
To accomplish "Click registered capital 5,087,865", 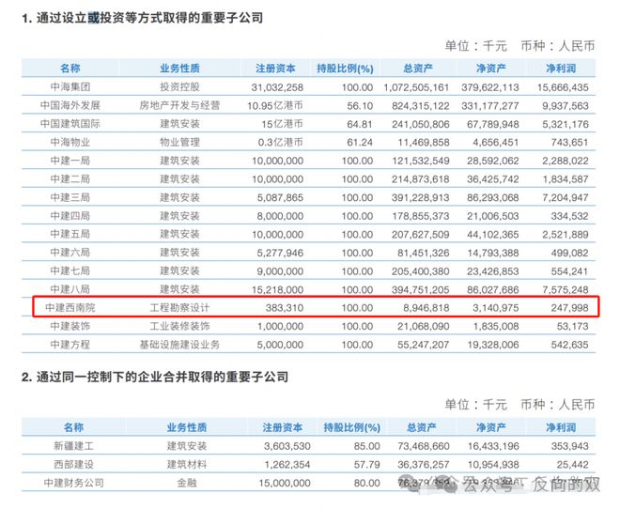I will pyautogui.click(x=280, y=197).
